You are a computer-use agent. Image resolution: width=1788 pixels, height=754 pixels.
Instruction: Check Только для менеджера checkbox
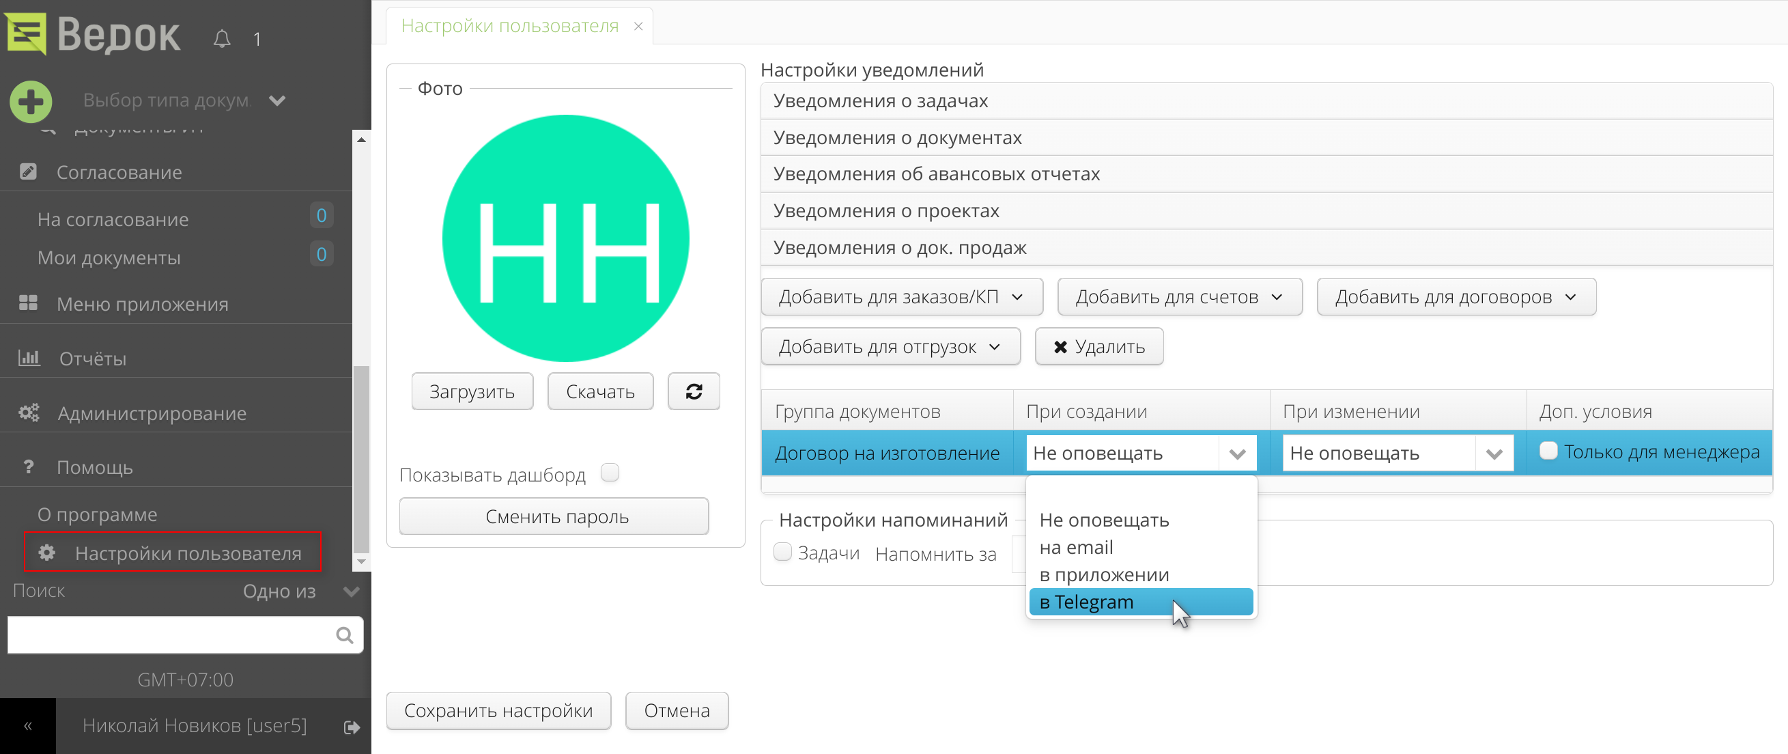(x=1548, y=451)
